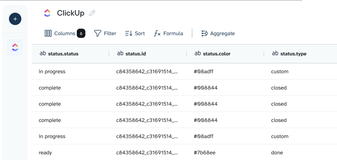Open the Formula editor
This screenshot has width=337, height=160.
168,33
